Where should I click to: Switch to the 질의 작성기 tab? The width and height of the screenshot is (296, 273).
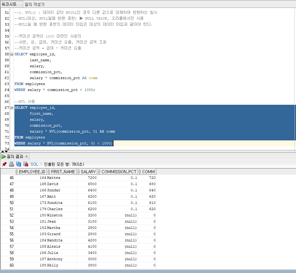pos(35,4)
